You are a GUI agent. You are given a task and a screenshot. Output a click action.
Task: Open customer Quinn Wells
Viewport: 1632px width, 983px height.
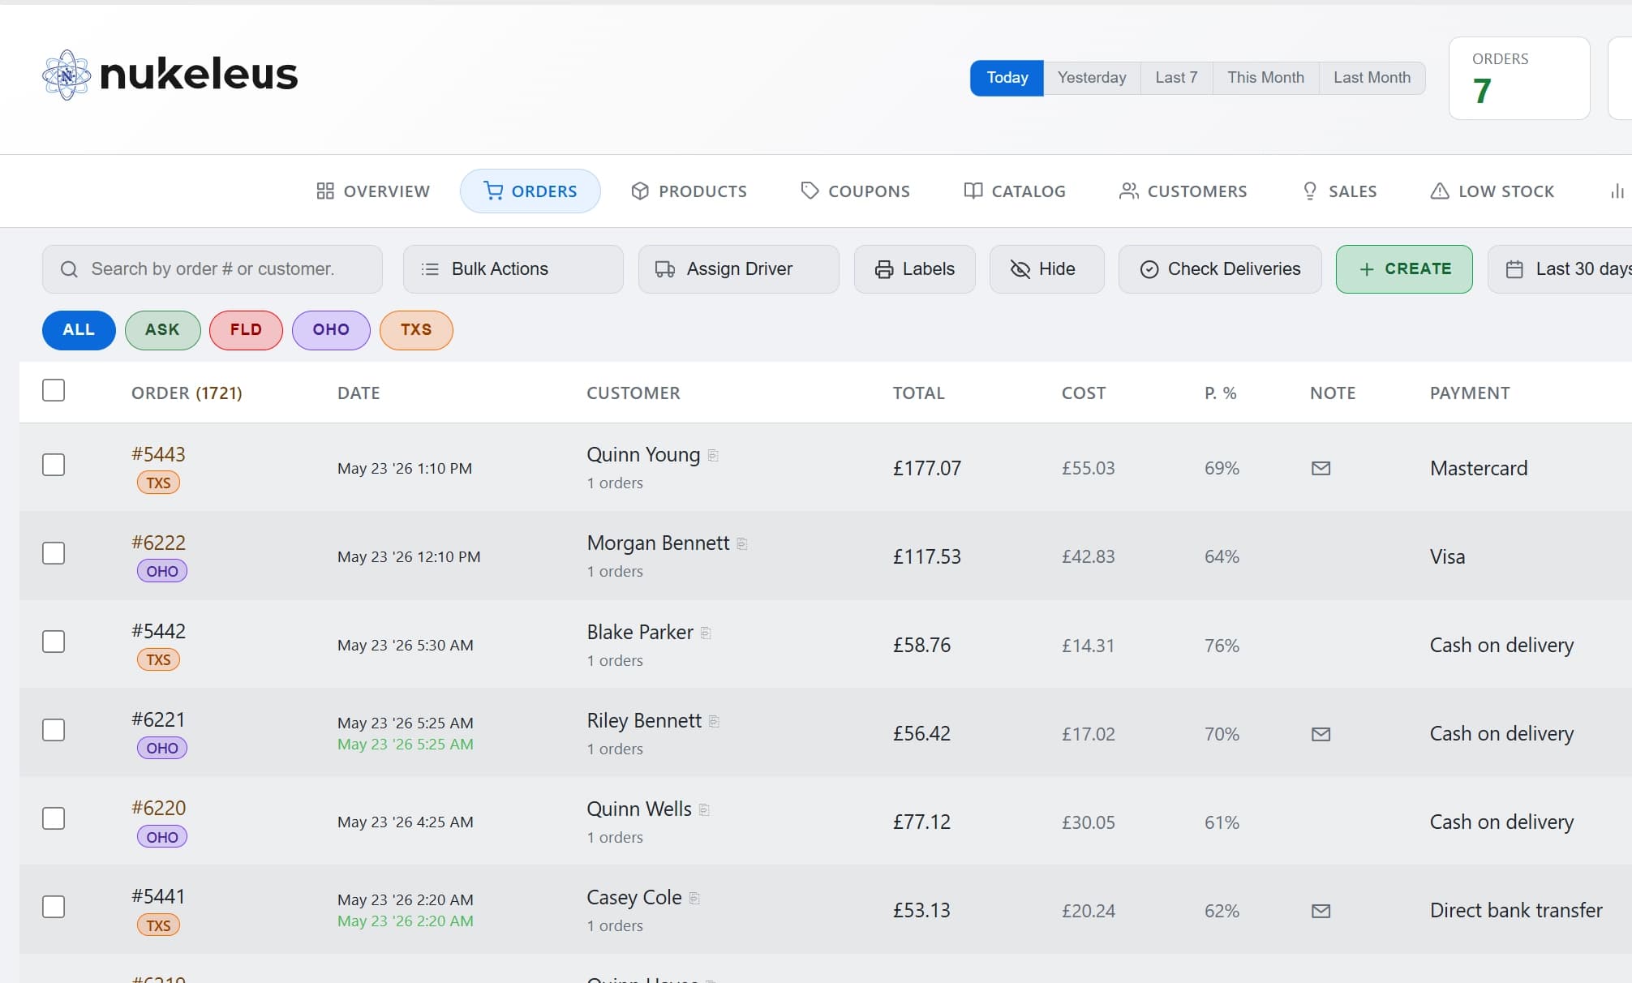(x=639, y=809)
